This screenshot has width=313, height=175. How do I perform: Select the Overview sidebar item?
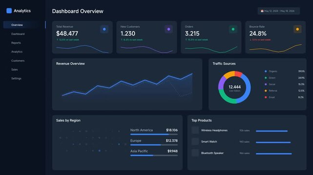[x=24, y=25]
